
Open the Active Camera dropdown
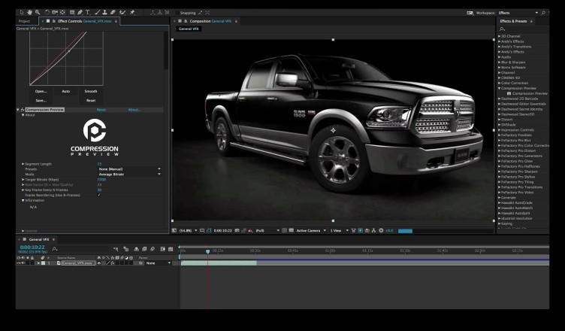click(311, 231)
